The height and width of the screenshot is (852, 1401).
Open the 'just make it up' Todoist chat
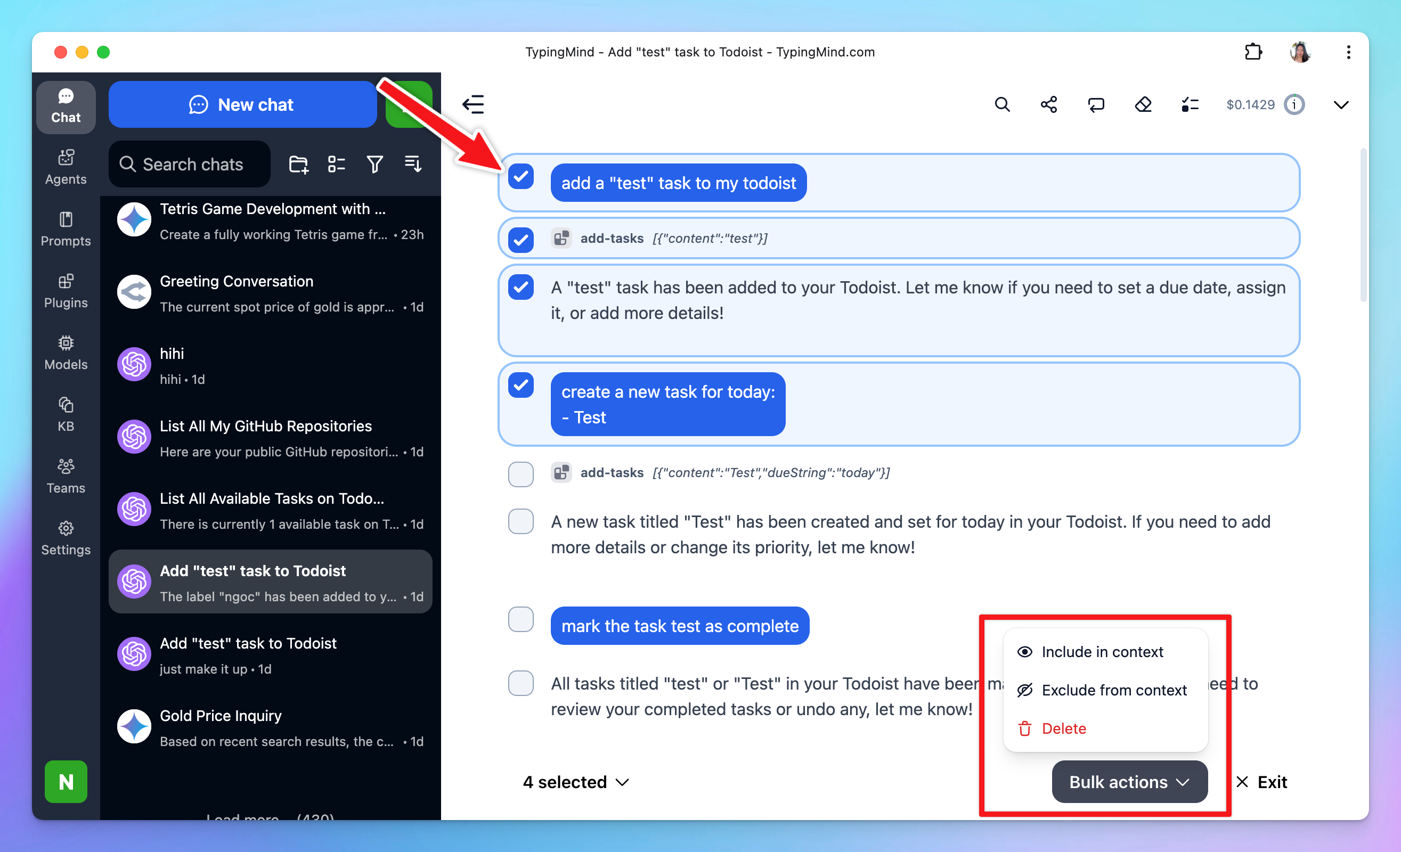270,656
